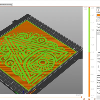Select the highlighted row in object list

click(98, 33)
